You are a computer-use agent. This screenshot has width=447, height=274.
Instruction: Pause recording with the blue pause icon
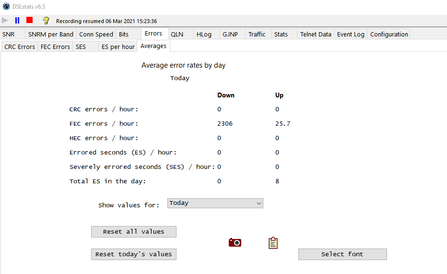(17, 21)
